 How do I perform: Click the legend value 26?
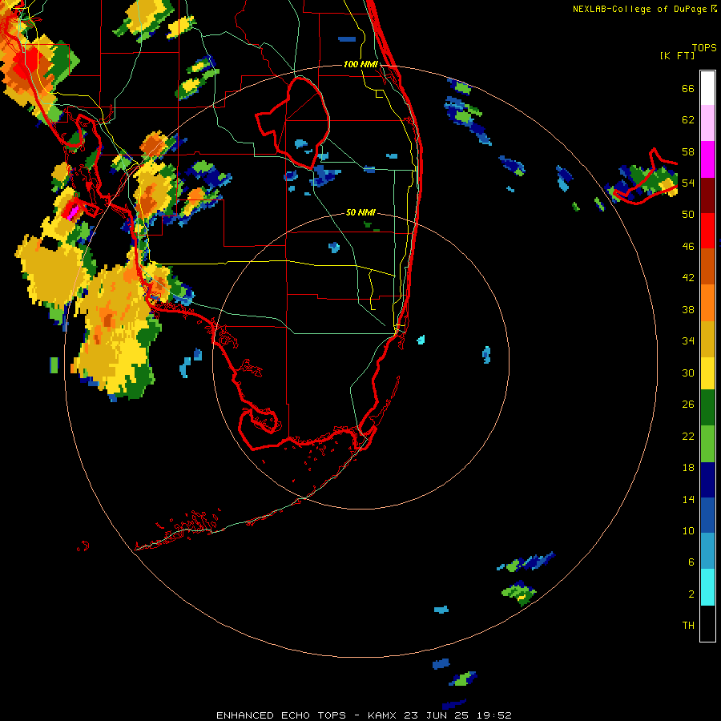(688, 405)
